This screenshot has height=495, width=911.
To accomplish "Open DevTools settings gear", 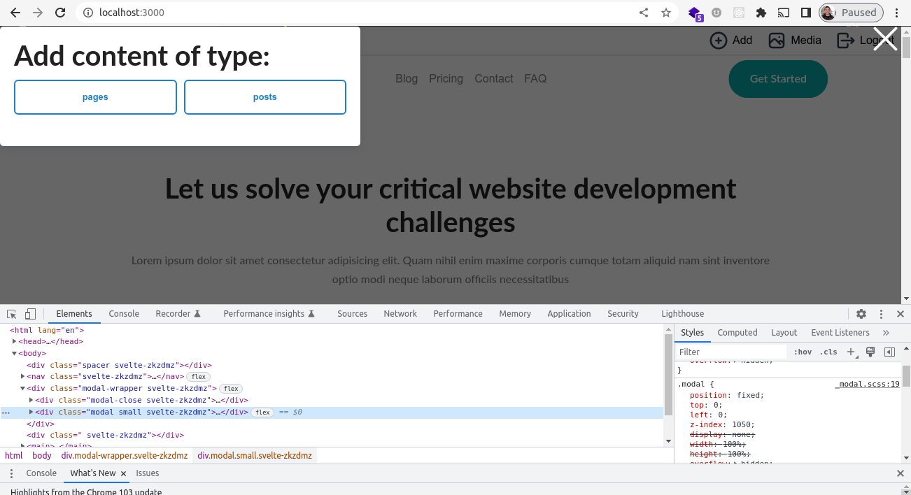I will [861, 314].
